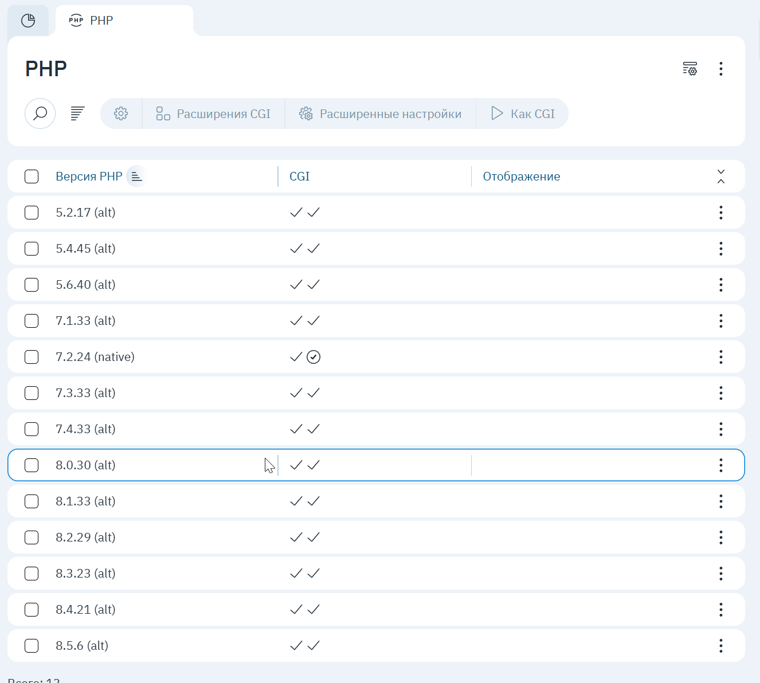Click second CGI checkmark in 5.2.17 row
The width and height of the screenshot is (760, 683).
point(314,213)
